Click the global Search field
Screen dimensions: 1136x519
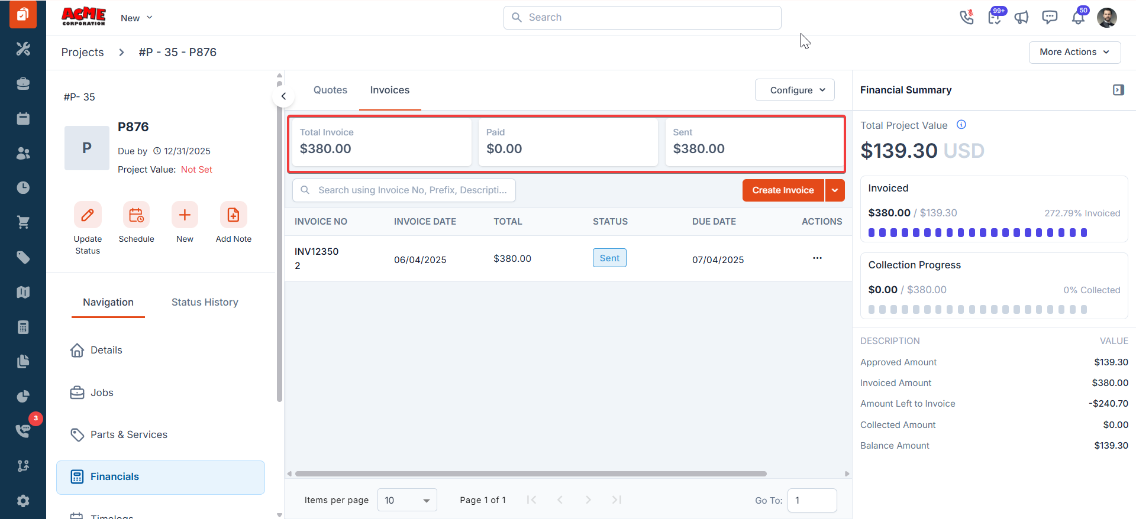[642, 18]
